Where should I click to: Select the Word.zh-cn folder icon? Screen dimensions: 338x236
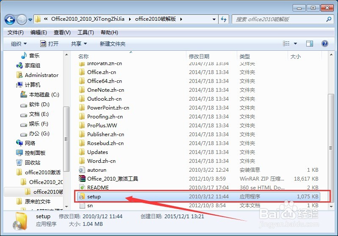(82, 161)
